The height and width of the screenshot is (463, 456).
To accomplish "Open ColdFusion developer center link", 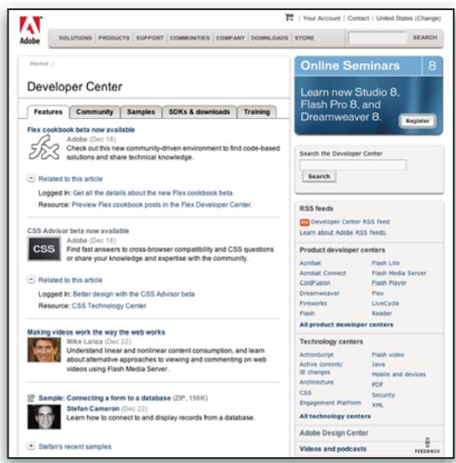I will pyautogui.click(x=315, y=283).
